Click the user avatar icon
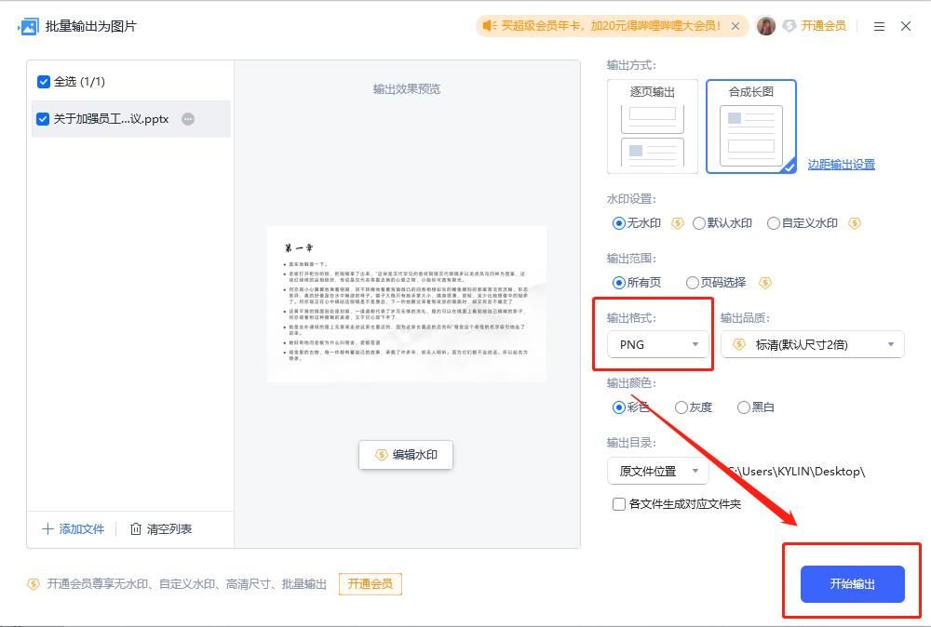931x627 pixels. 766,26
